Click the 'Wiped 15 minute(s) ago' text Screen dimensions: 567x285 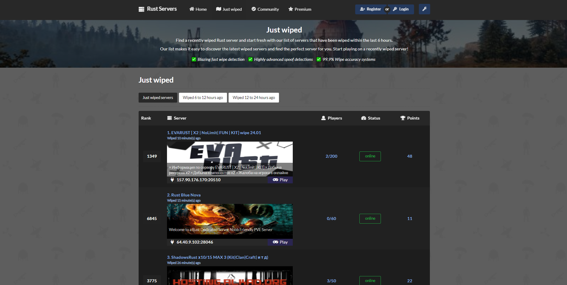[184, 201]
